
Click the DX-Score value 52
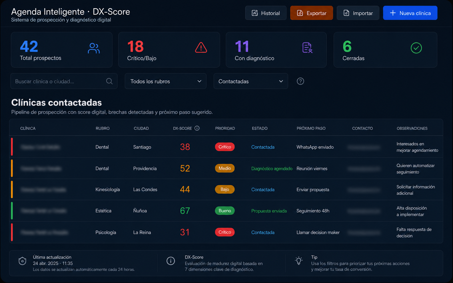click(x=185, y=168)
